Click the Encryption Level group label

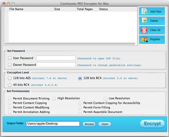[x=18, y=73]
